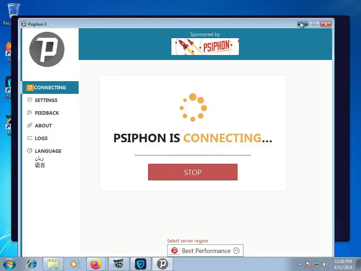Open Firefox from the taskbar
This screenshot has height=271, width=361.
[x=96, y=264]
